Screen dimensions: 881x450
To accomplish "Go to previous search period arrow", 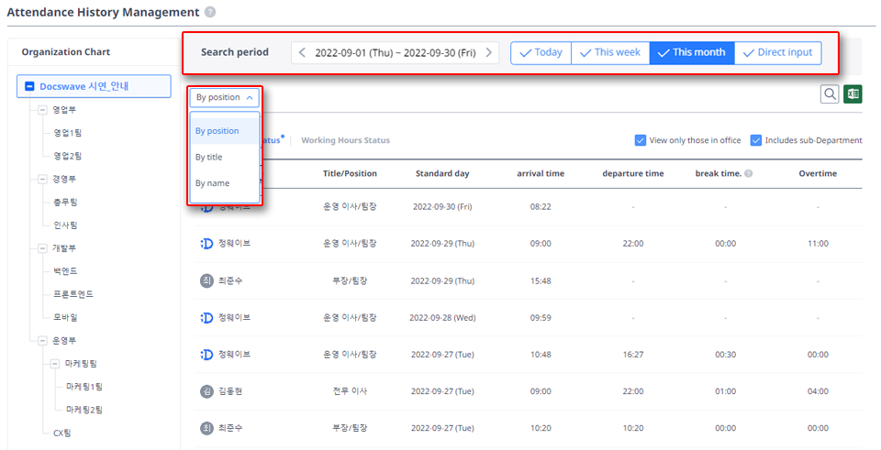I will tap(302, 52).
